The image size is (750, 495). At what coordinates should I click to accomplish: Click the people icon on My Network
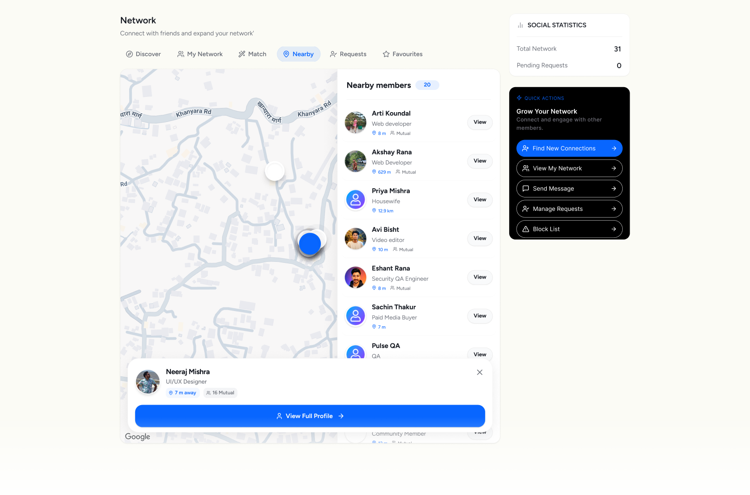click(x=181, y=54)
